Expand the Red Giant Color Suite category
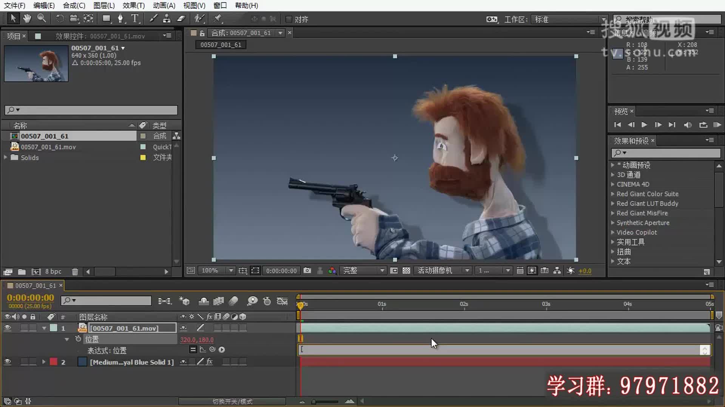This screenshot has height=407, width=725. coord(612,194)
